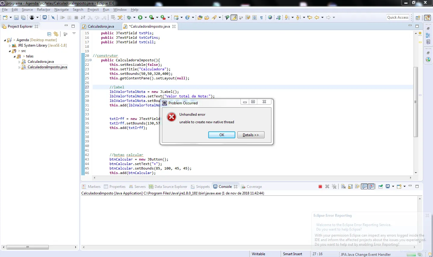
Task: Click the Pin Console icon
Action: [380, 187]
